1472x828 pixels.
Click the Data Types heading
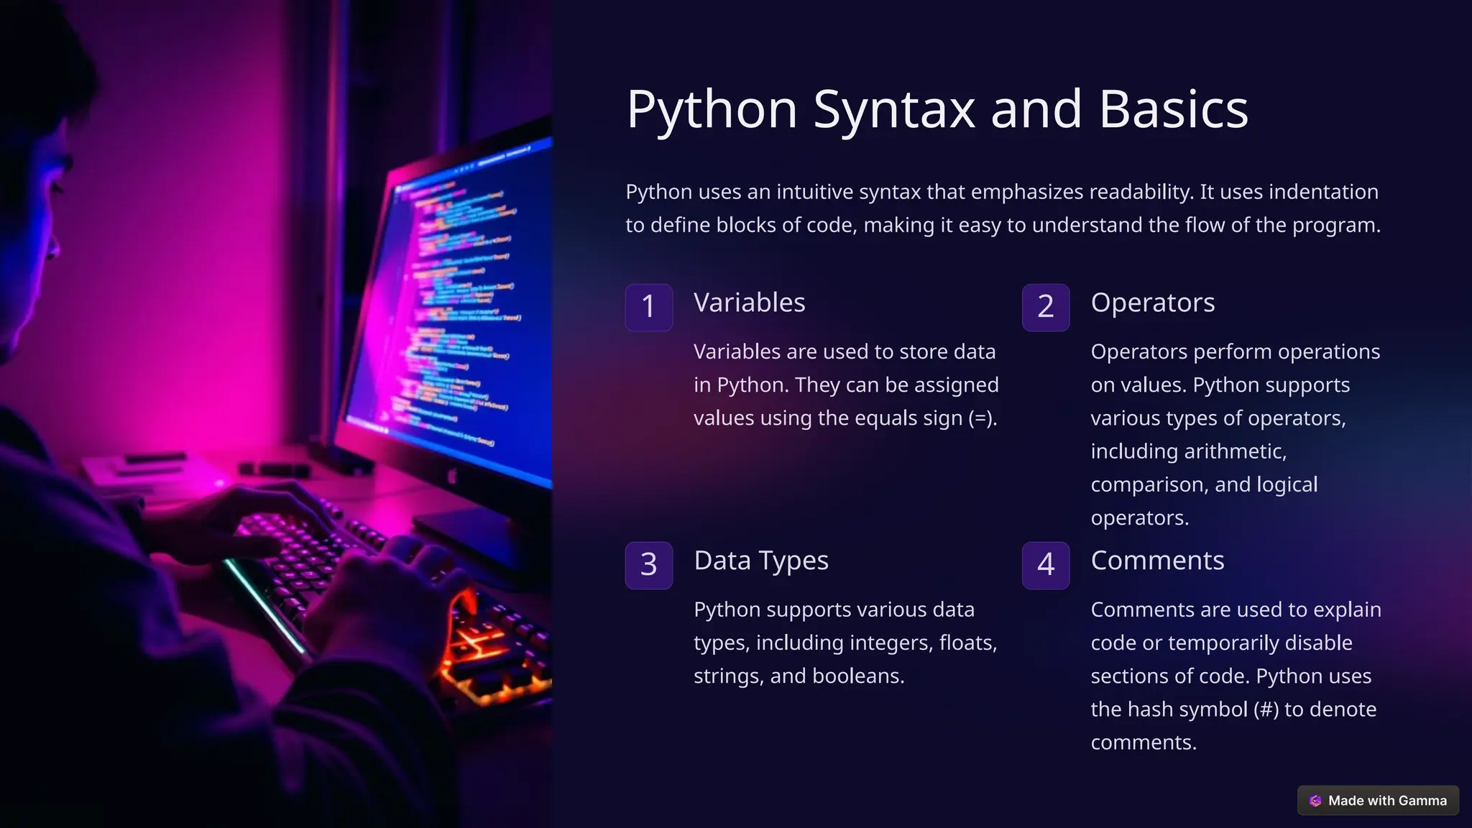click(760, 561)
